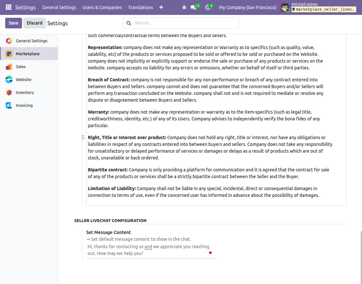Viewport: 362px width, 284px height.
Task: Click the Set Message Content text field
Action: (151, 250)
